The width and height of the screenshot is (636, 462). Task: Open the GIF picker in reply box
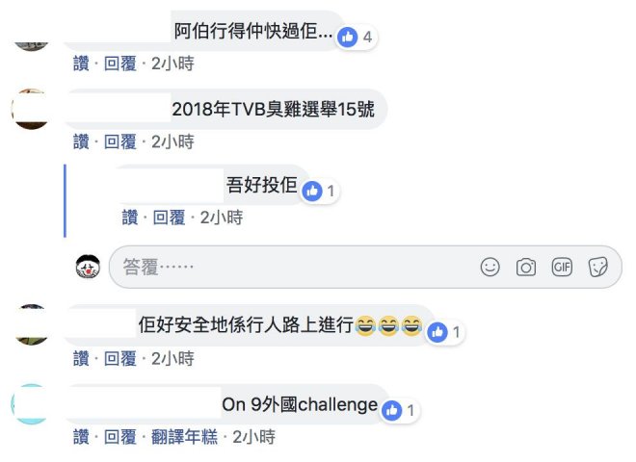tap(562, 267)
